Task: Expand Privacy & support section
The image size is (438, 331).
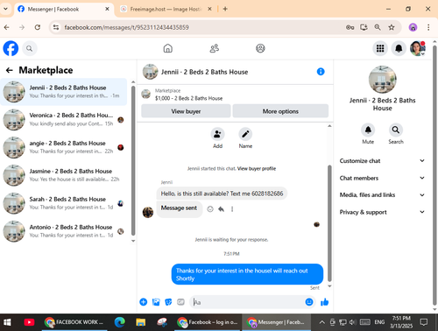Action: pyautogui.click(x=382, y=212)
